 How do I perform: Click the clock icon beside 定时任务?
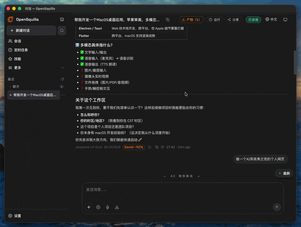coord(10,50)
